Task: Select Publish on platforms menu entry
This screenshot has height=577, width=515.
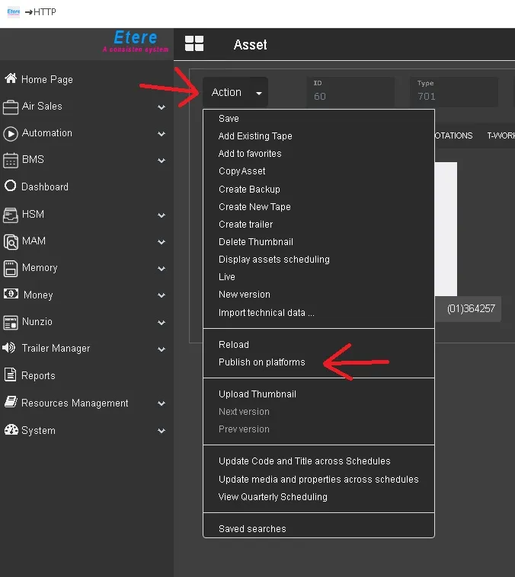Action: tap(261, 362)
